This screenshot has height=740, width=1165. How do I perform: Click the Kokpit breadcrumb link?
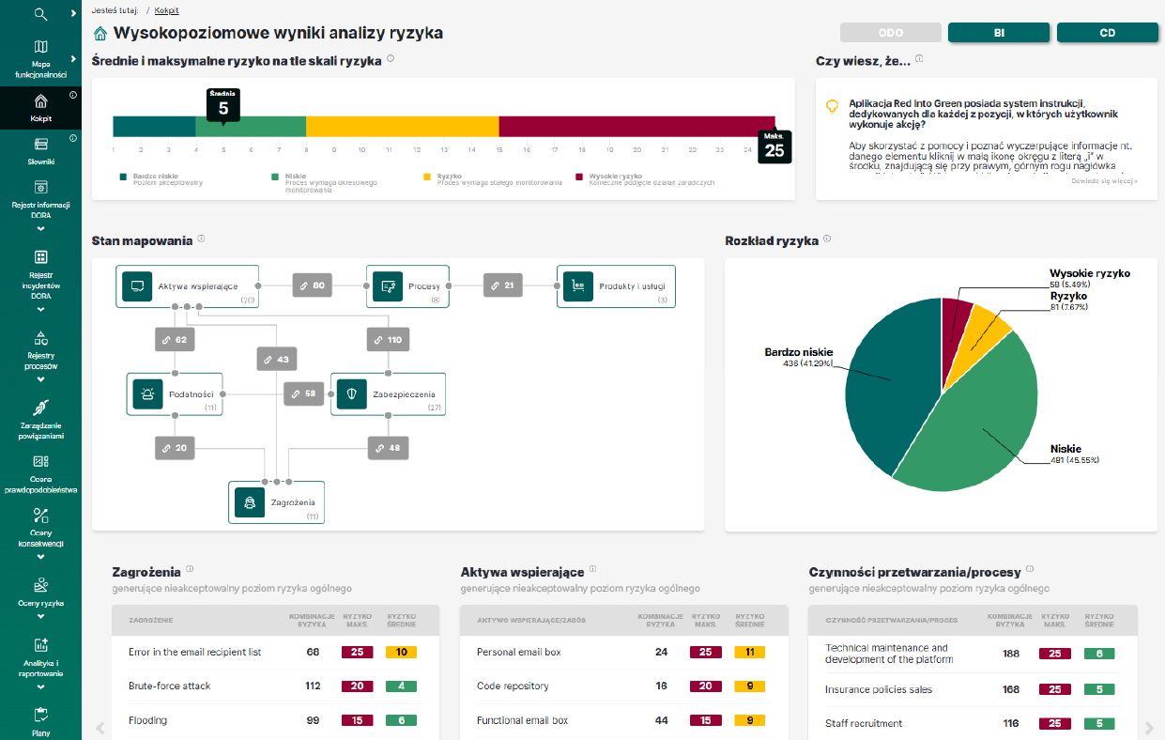(166, 10)
